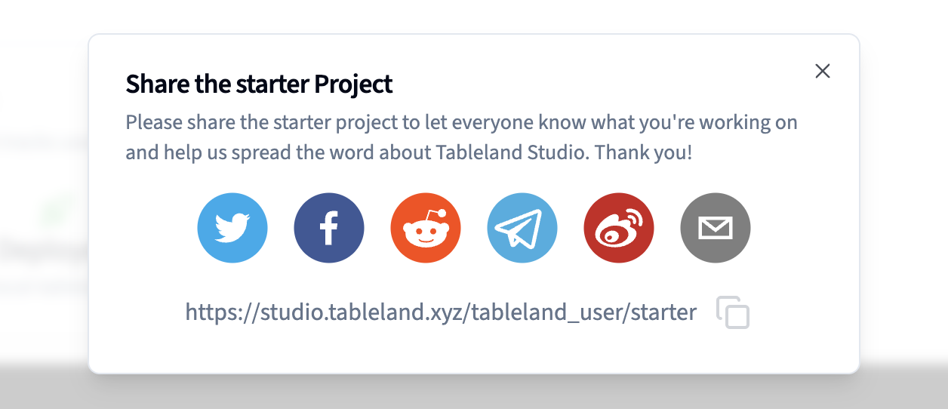Copy the project URL to clipboard
This screenshot has height=409, width=948.
click(733, 312)
